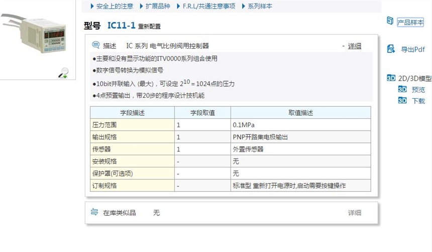Expand the F.R.L/共通注意事项 section
The width and height of the screenshot is (432, 252).
[x=208, y=7]
